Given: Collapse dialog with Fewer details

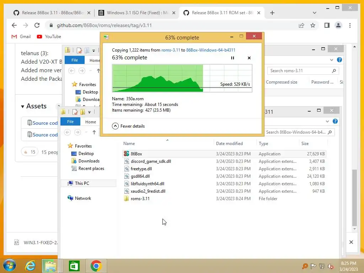Looking at the screenshot, I should pyautogui.click(x=128, y=126).
